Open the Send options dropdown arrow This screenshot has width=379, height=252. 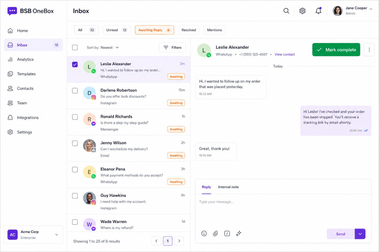point(360,234)
